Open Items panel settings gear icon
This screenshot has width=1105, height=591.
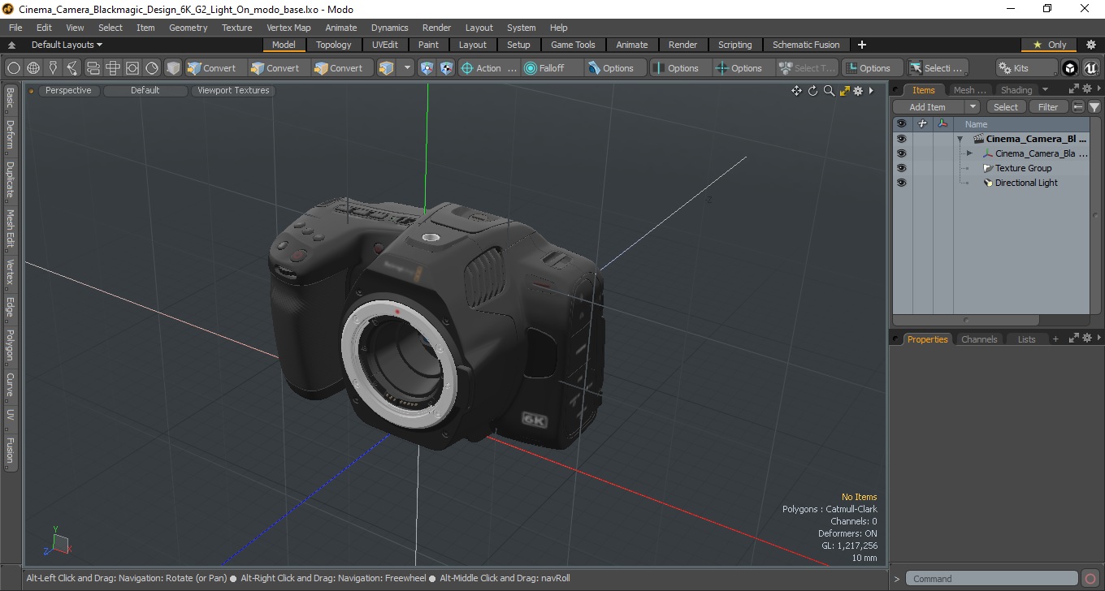(1086, 89)
